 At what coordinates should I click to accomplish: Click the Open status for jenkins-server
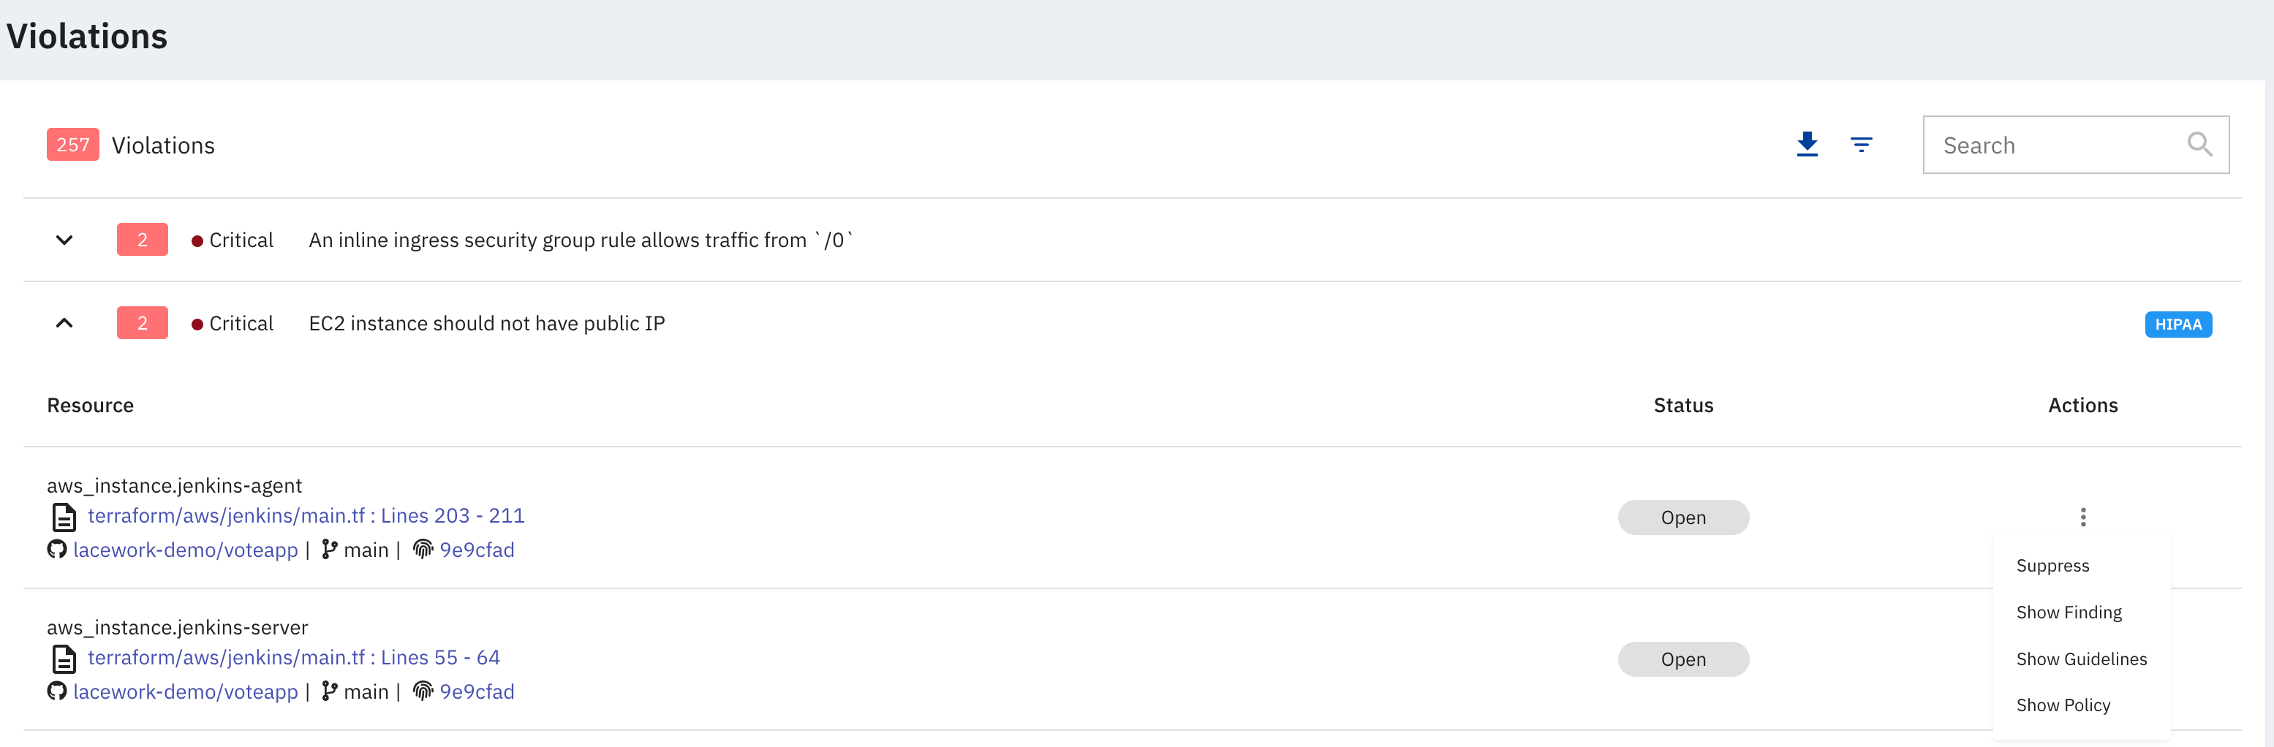tap(1682, 660)
